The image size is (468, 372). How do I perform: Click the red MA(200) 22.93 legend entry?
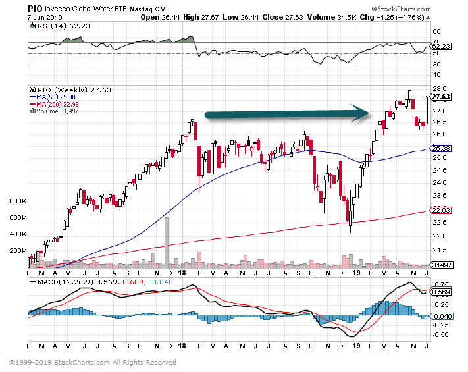(x=54, y=104)
